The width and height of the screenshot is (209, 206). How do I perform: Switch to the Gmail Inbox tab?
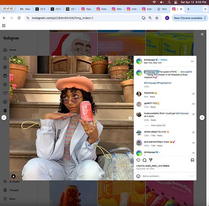point(25,9)
